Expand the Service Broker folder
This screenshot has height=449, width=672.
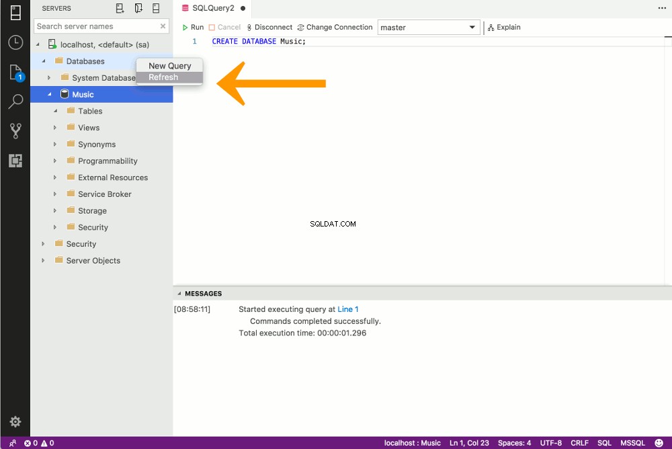tap(55, 194)
